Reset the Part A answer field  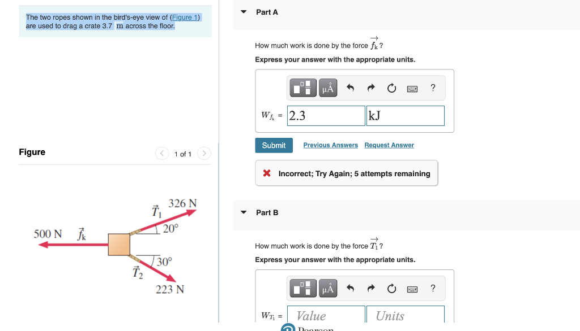point(391,88)
